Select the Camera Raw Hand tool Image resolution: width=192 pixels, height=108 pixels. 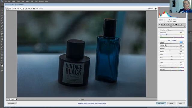pyautogui.click(x=10, y=9)
